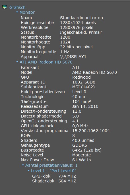130x195 pixels.
Task: Click the Versie stuurprogramma value 15.200.1062.1004
Action: coord(91,131)
